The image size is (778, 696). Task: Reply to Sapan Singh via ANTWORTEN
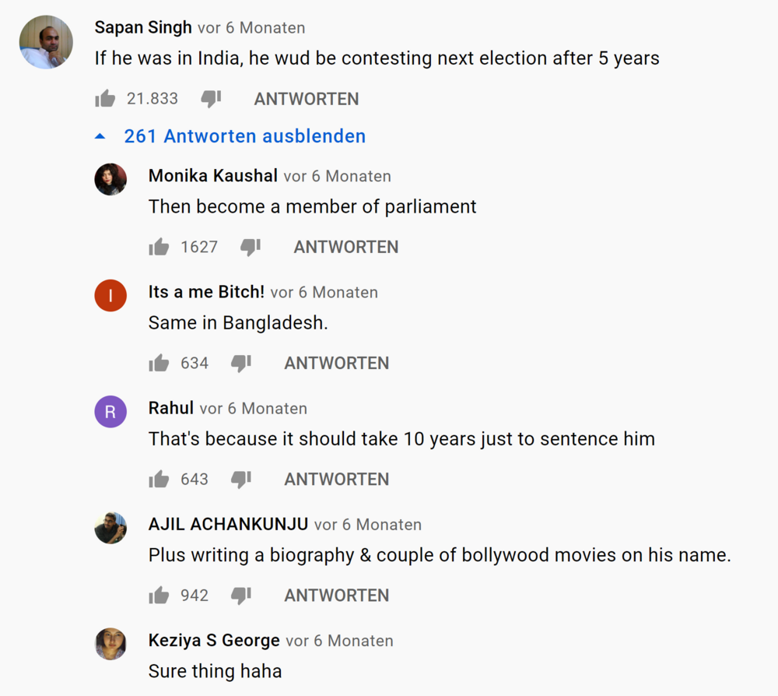[x=306, y=99]
